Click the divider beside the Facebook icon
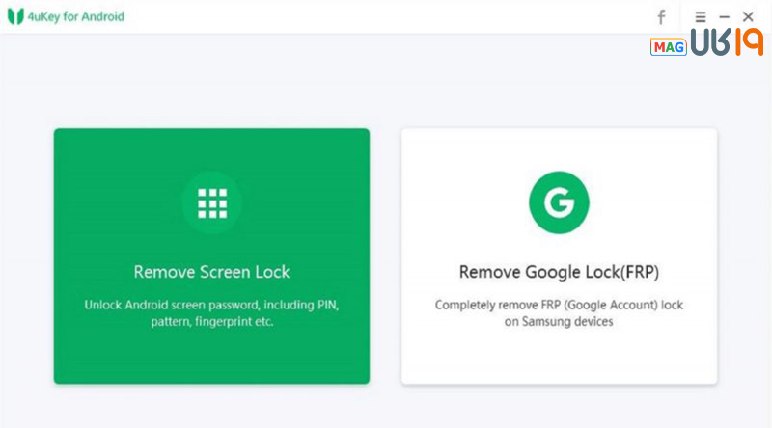The height and width of the screenshot is (428, 772). [681, 17]
